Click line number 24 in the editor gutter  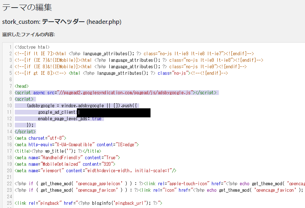[x=9, y=196]
